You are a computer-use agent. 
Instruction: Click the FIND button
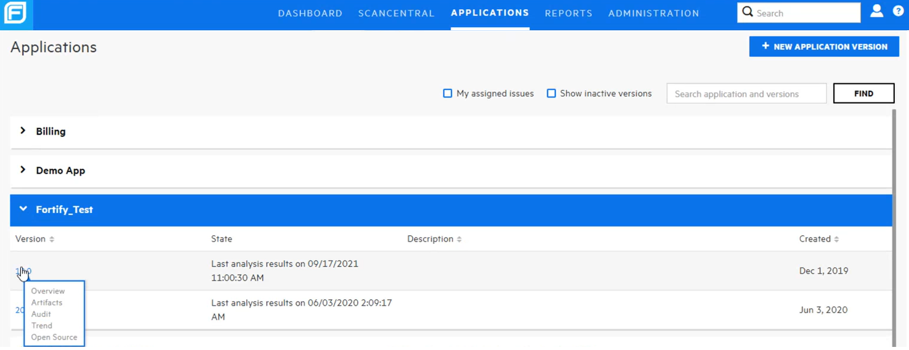(863, 94)
